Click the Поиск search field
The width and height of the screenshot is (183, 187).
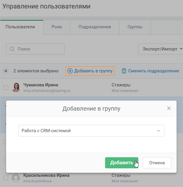(x=35, y=49)
